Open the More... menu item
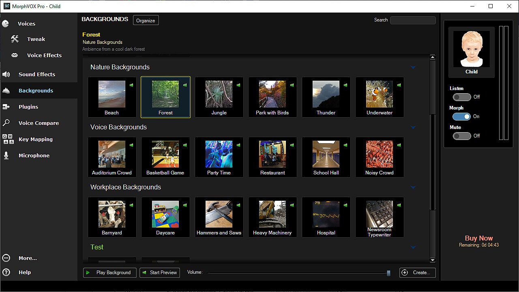Viewport: 519px width, 292px height. (x=28, y=258)
